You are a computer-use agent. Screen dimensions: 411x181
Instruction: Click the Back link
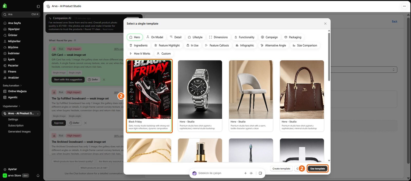[395, 22]
